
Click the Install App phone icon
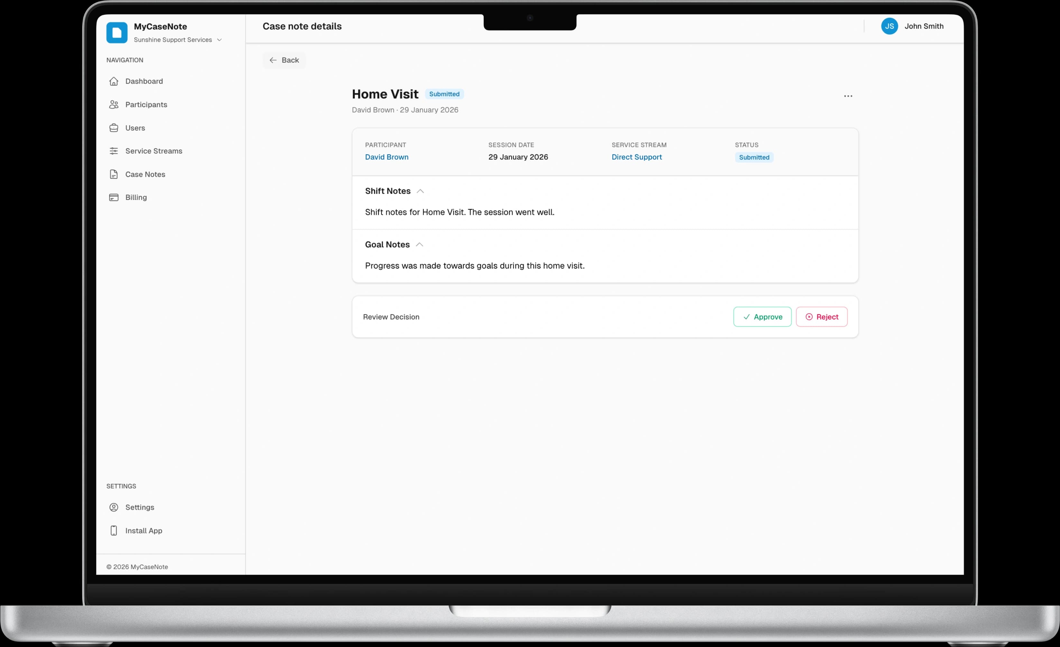point(114,530)
